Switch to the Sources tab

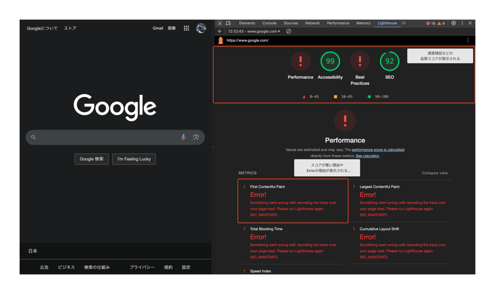pos(291,23)
